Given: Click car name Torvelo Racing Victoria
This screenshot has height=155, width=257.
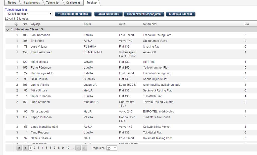Looking at the screenshot, I should tap(158, 102).
